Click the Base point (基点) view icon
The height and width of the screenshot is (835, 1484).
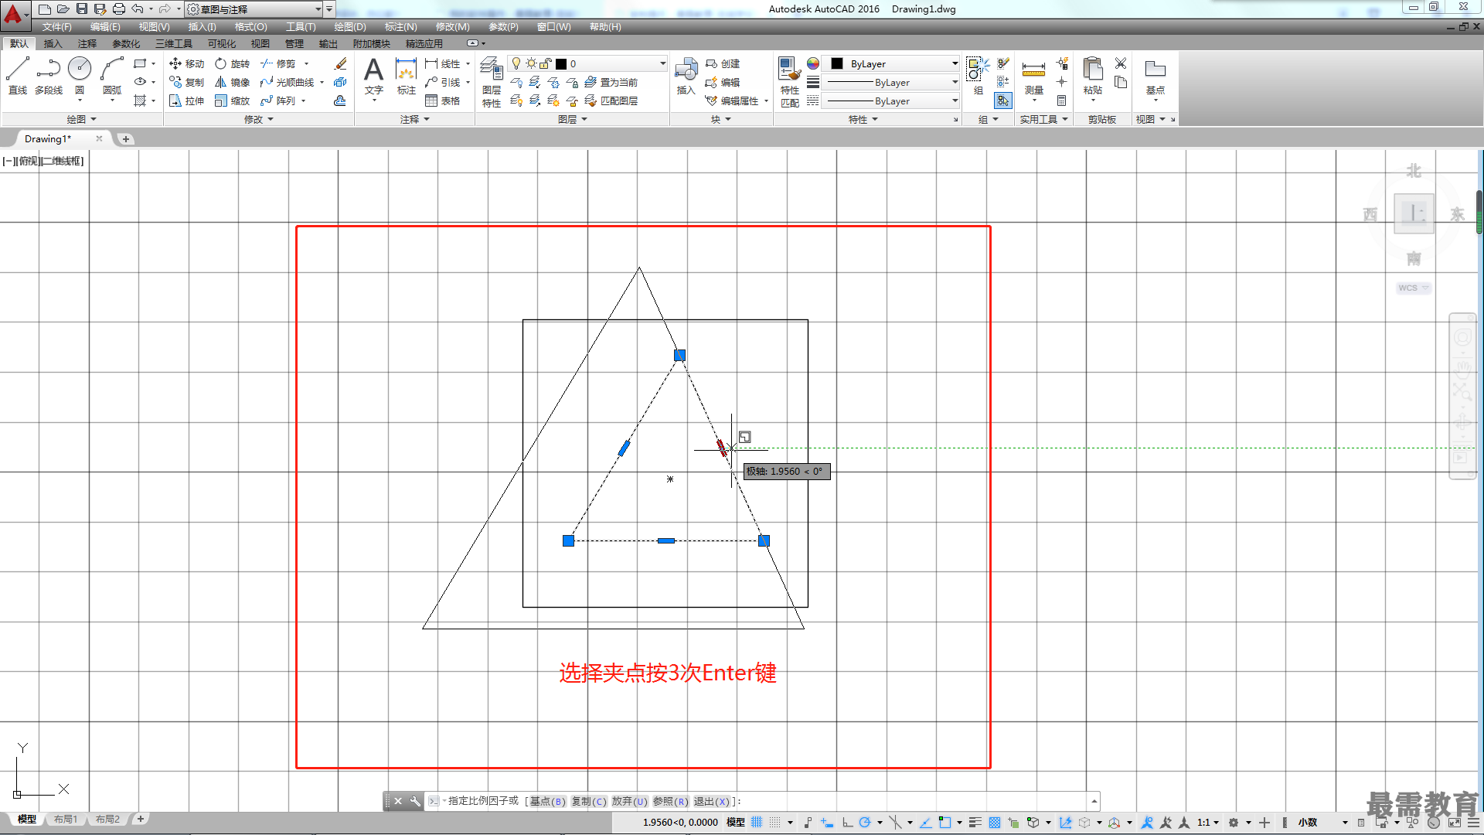click(1155, 76)
